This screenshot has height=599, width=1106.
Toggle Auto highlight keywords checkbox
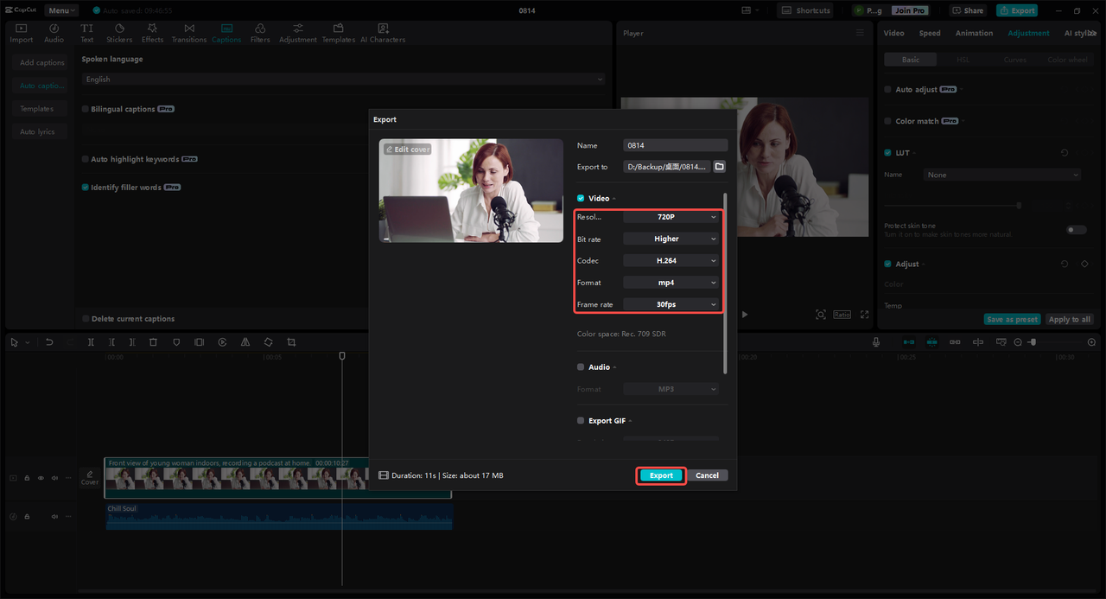[x=85, y=159]
